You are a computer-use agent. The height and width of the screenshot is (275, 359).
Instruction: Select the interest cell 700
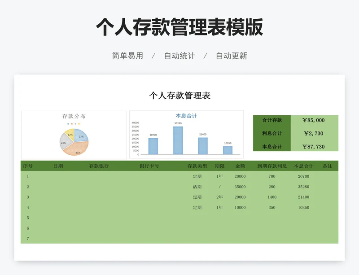click(272, 176)
